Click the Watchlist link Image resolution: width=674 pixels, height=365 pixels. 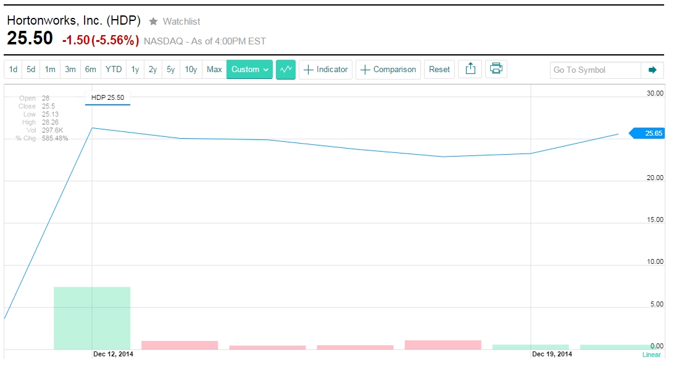tap(181, 22)
